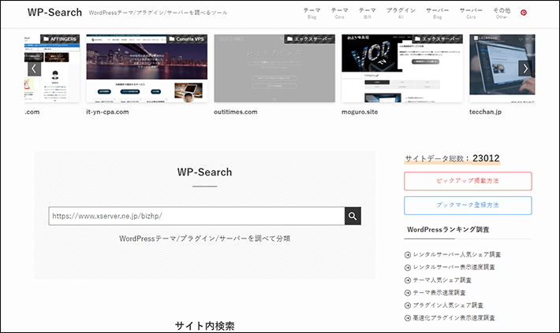Screen dimensions: 560x333
Task: Click エックスサーバー tag on moguro.site card
Action: (438, 39)
